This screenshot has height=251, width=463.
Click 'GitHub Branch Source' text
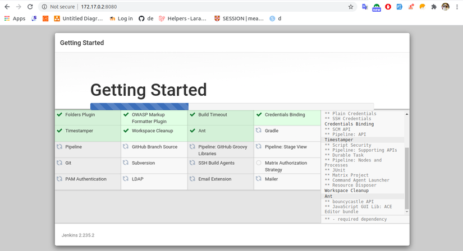pyautogui.click(x=154, y=147)
